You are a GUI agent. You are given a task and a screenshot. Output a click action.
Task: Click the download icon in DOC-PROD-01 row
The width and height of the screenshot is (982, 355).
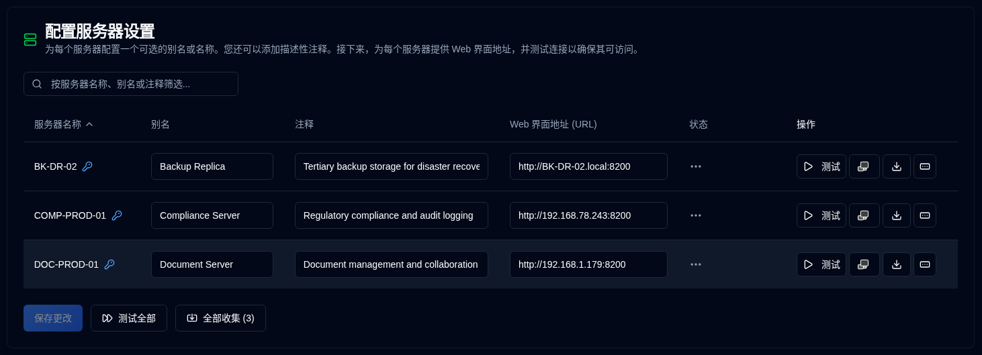click(896, 264)
